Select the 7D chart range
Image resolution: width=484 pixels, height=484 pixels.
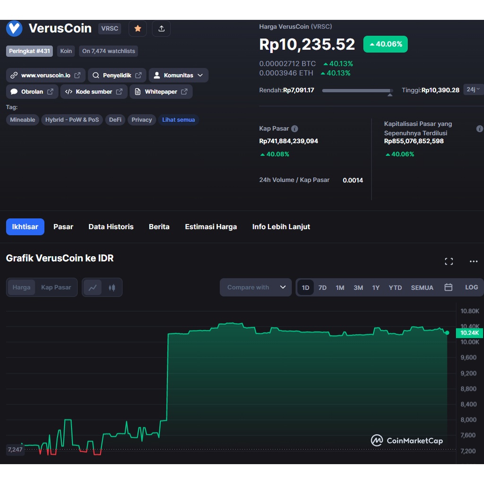(322, 288)
